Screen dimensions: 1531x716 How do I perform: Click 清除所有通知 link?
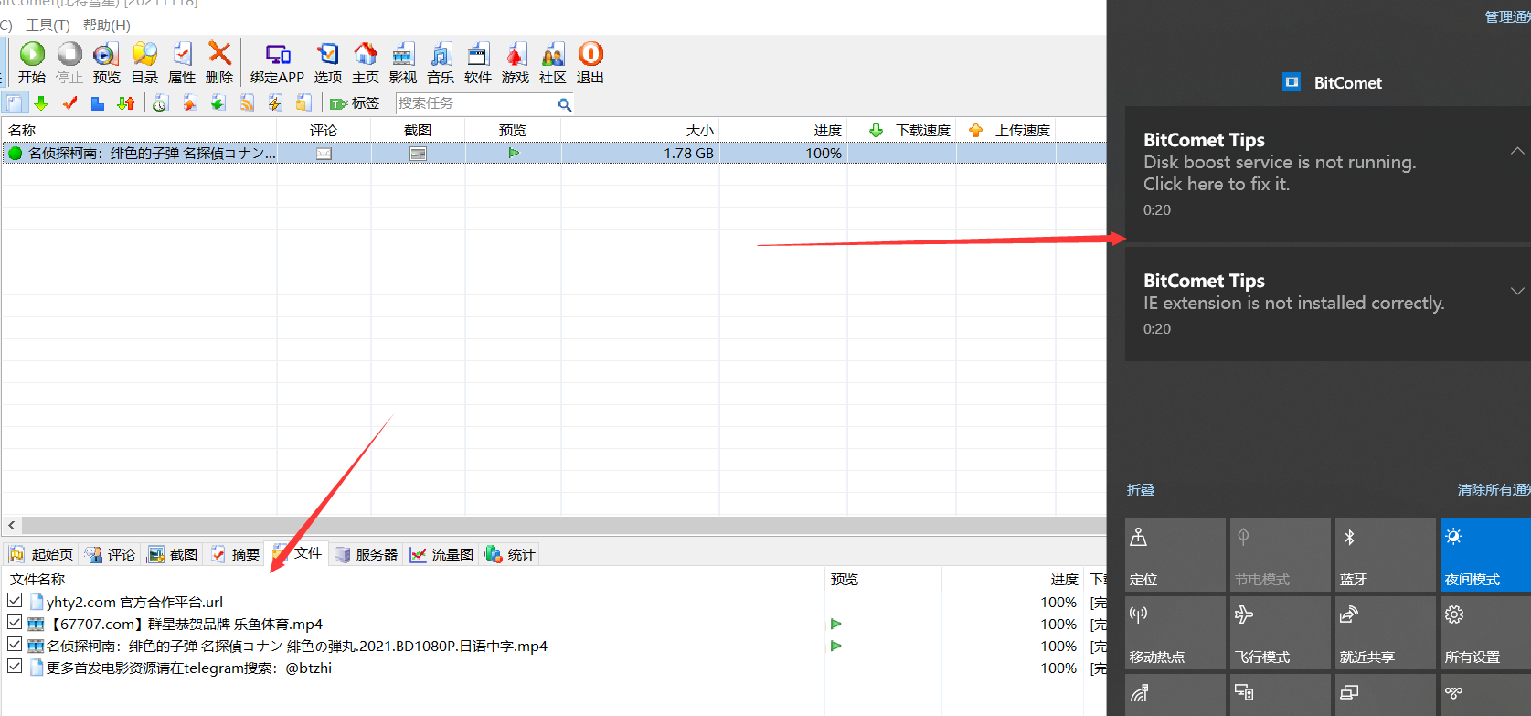click(x=1494, y=490)
